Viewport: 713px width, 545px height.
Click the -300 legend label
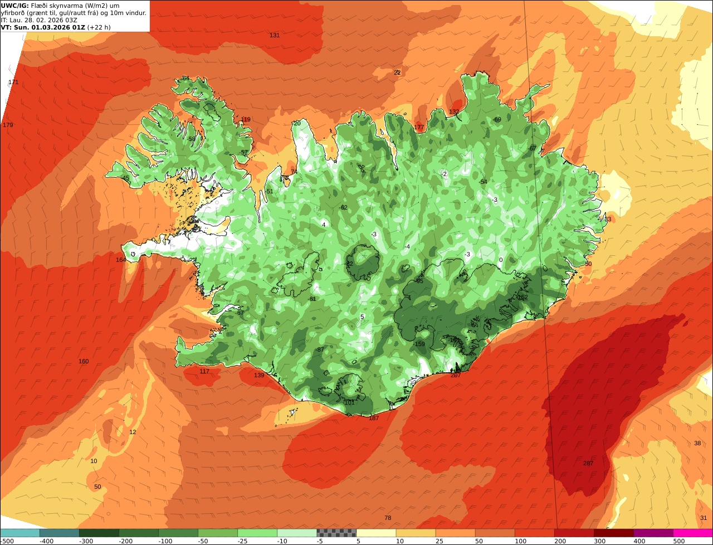[86, 541]
